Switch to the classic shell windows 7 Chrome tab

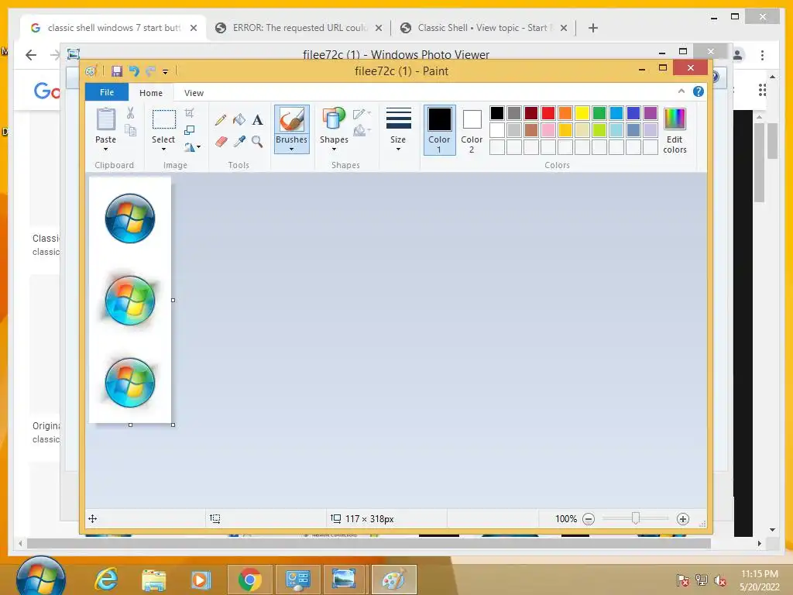[114, 28]
